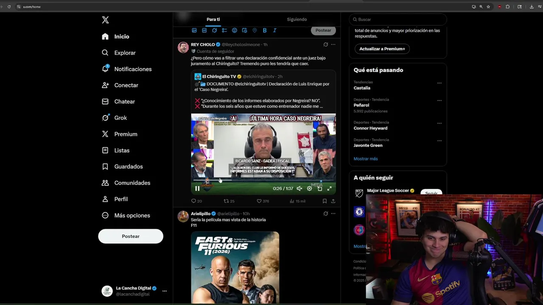The width and height of the screenshot is (543, 305).
Task: Open REY CHOLO profile avatar
Action: coord(183,47)
